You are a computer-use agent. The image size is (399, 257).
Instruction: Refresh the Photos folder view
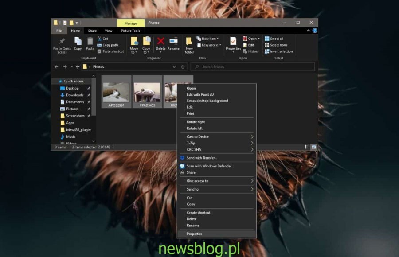pos(183,67)
